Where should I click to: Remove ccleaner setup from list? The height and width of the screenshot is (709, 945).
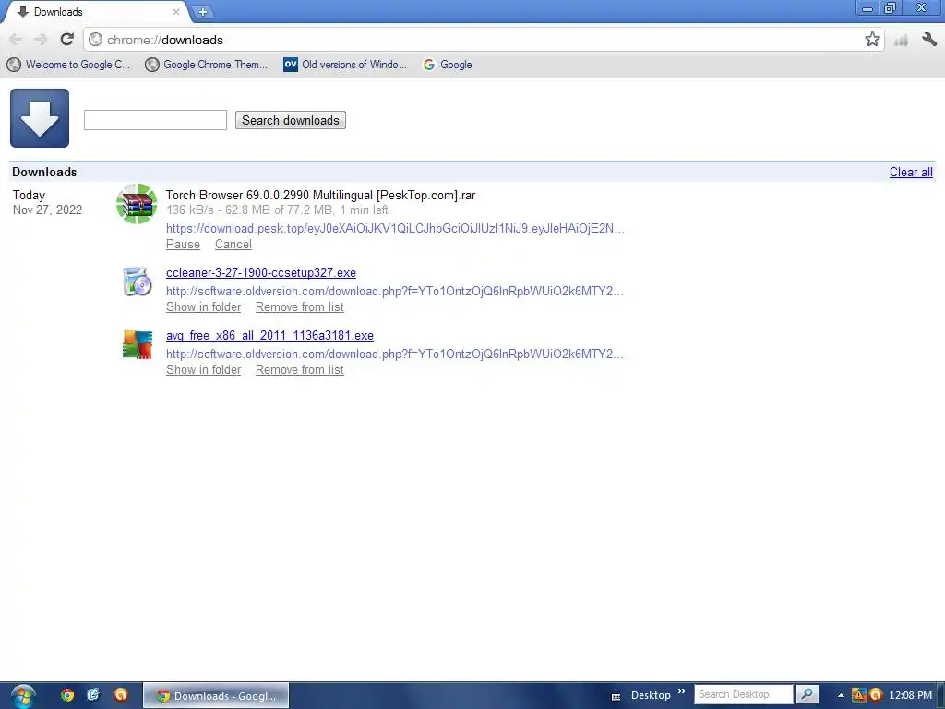(x=300, y=306)
